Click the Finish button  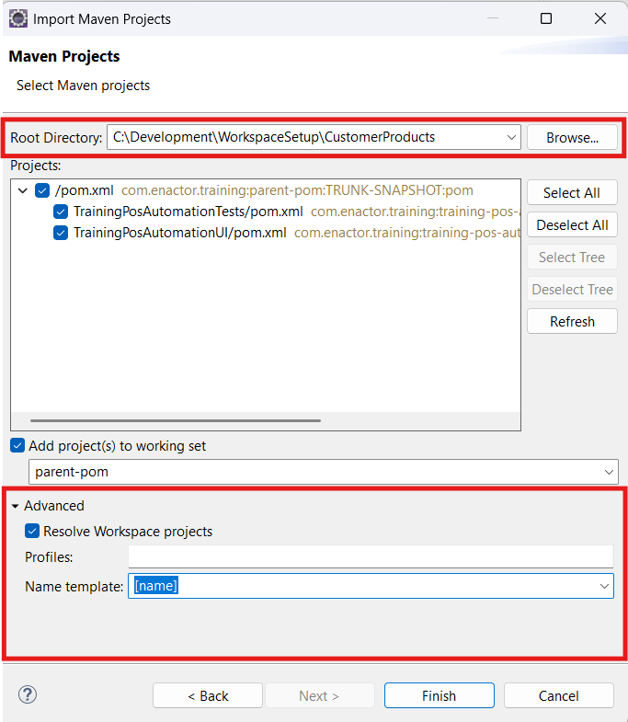tap(440, 695)
